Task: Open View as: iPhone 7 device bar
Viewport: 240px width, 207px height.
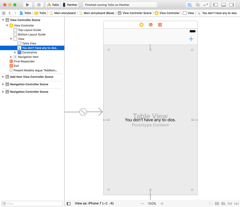Action: coord(94,203)
